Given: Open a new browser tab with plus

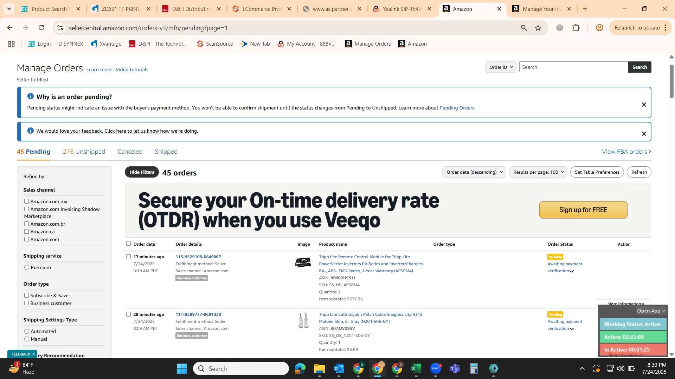Looking at the screenshot, I should tap(585, 9).
